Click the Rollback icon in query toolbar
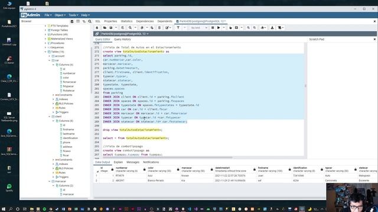378x212 pixels. [255, 28]
